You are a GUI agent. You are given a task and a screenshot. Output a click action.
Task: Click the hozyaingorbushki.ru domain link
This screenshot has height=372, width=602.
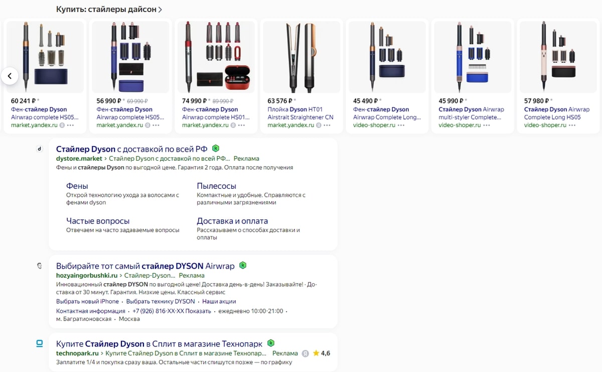[87, 276]
